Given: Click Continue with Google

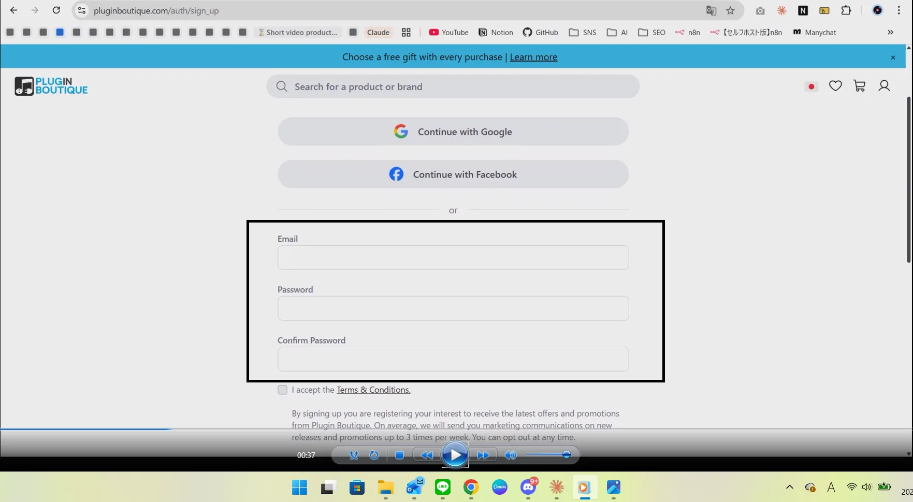Looking at the screenshot, I should pos(453,131).
